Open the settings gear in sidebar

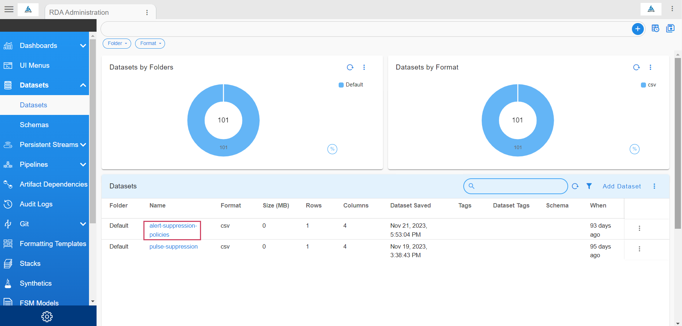pos(47,317)
